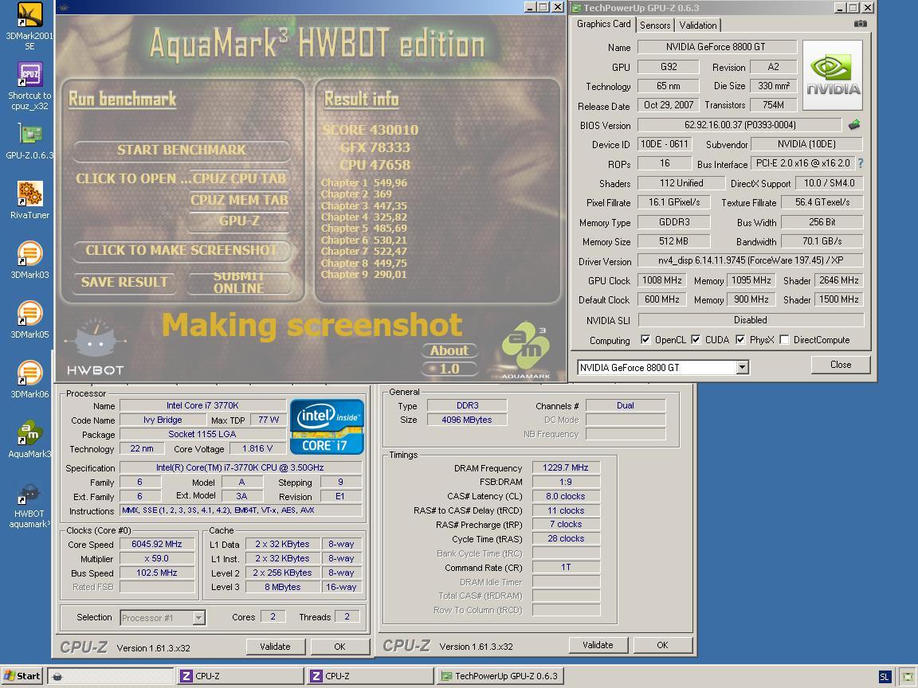Open the Processor #1 selection dropdown
This screenshot has width=918, height=688.
(x=198, y=618)
